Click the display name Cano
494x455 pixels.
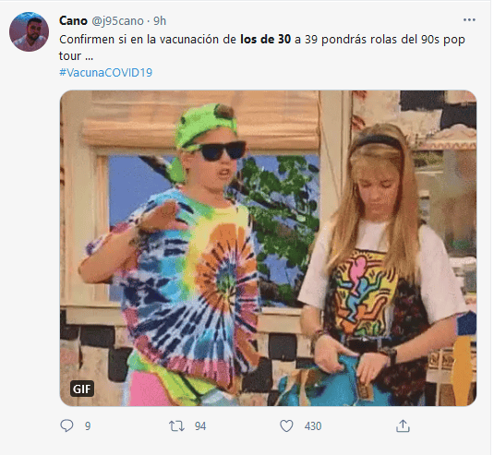pyautogui.click(x=73, y=21)
